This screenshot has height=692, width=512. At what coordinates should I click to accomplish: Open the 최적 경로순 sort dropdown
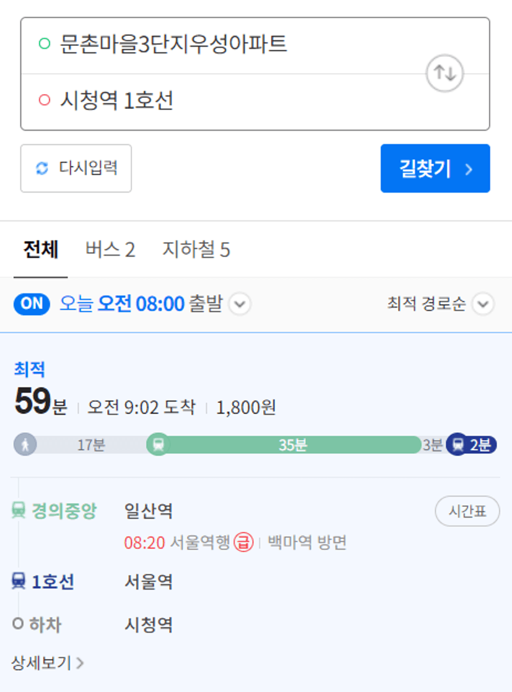coord(482,305)
